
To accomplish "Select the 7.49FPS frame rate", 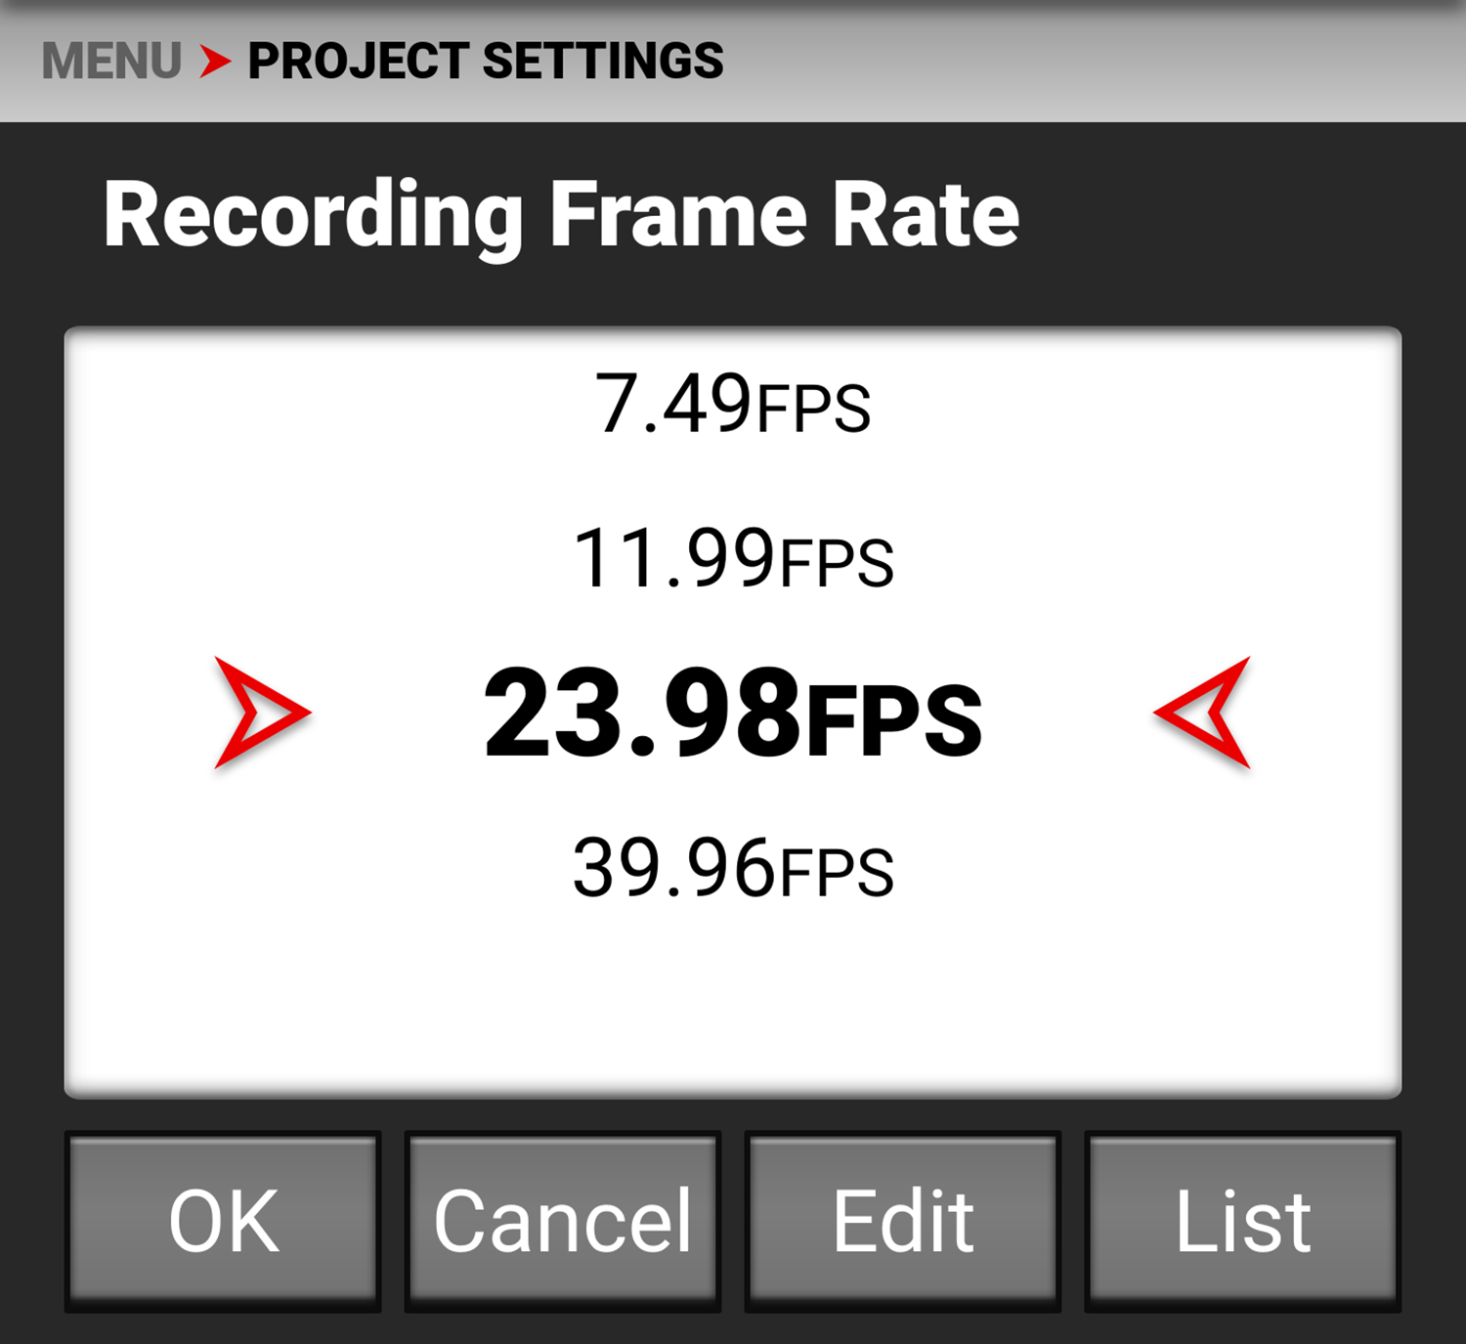I will pyautogui.click(x=733, y=405).
